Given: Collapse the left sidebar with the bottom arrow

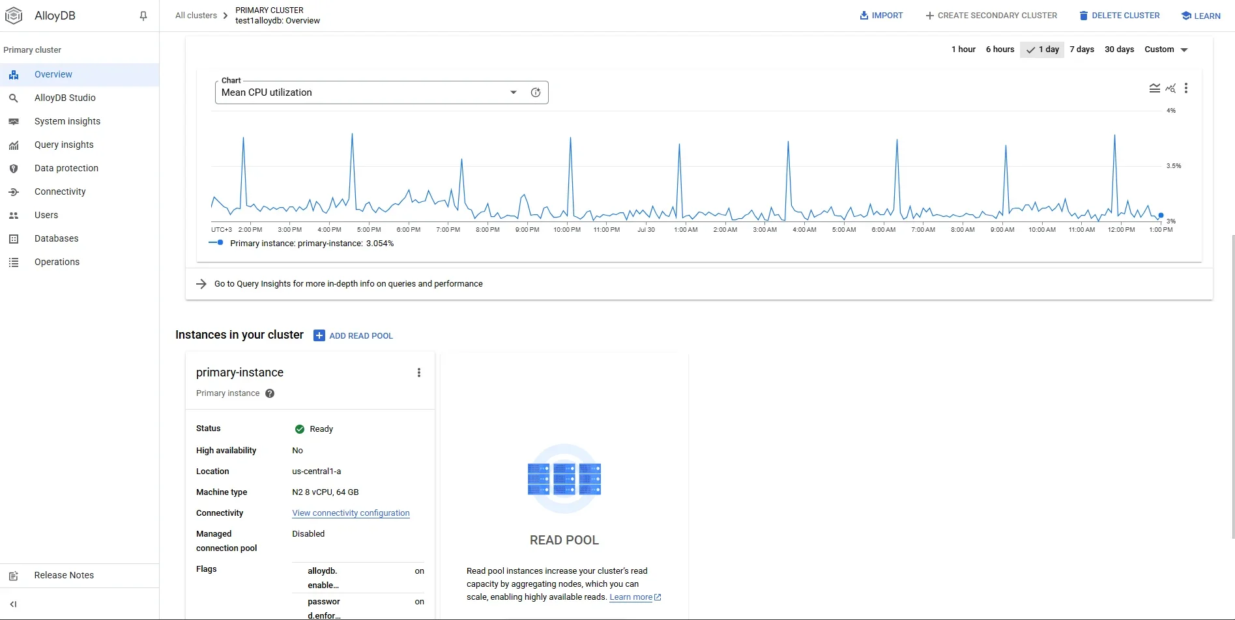Looking at the screenshot, I should [x=14, y=604].
